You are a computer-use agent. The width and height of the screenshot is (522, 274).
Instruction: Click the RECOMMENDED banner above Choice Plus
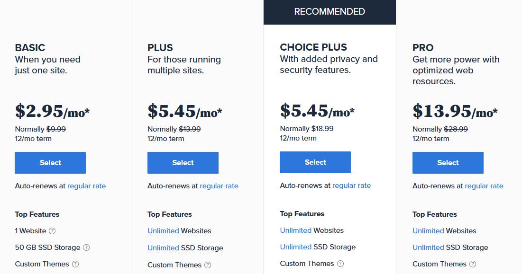330,12
